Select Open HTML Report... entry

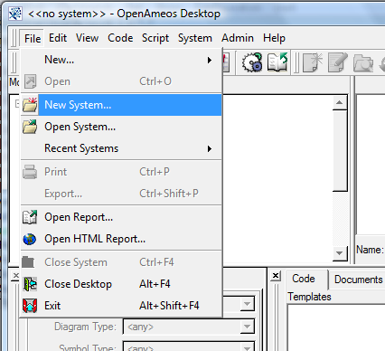point(121,239)
